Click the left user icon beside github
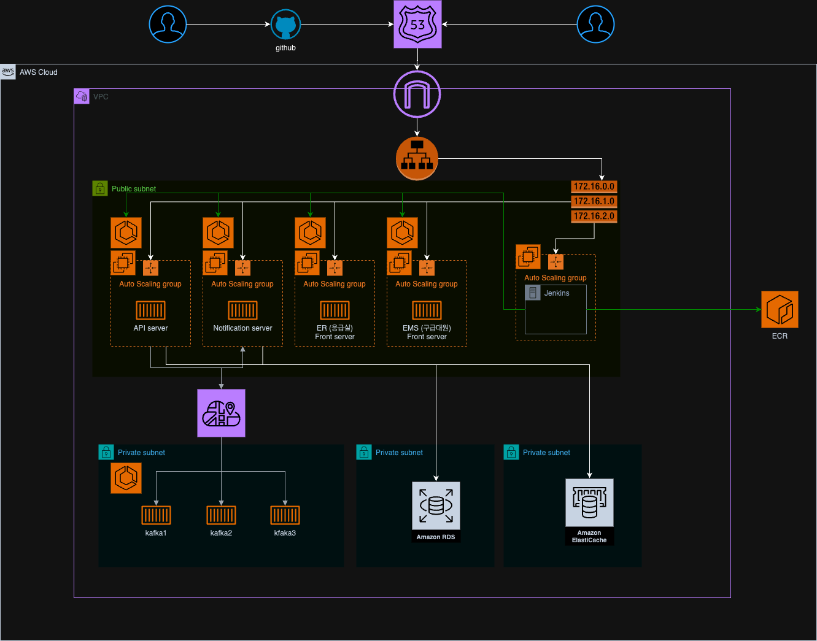The image size is (817, 641). coord(168,25)
